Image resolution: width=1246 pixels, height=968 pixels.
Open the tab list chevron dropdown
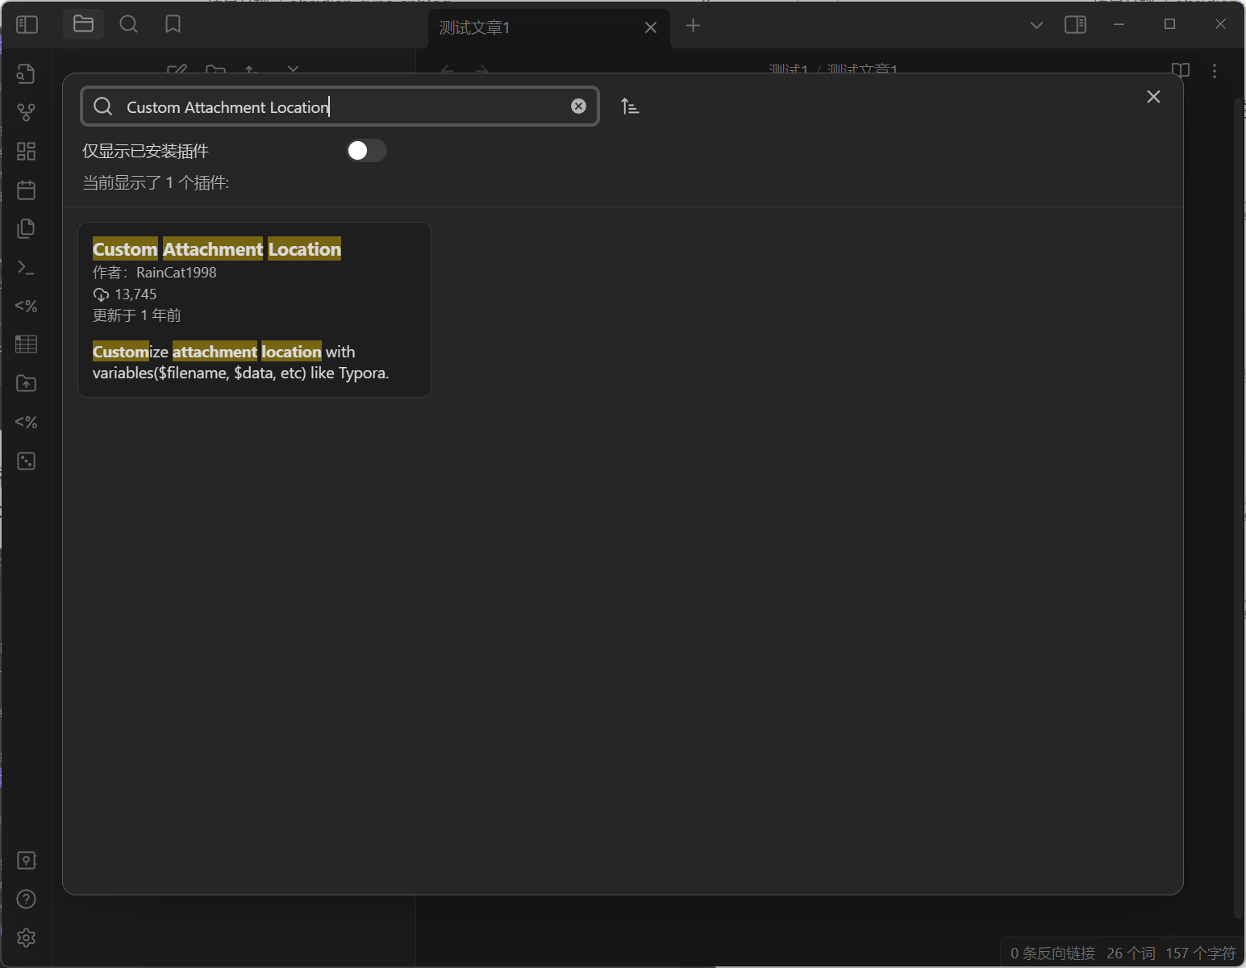(x=1035, y=25)
